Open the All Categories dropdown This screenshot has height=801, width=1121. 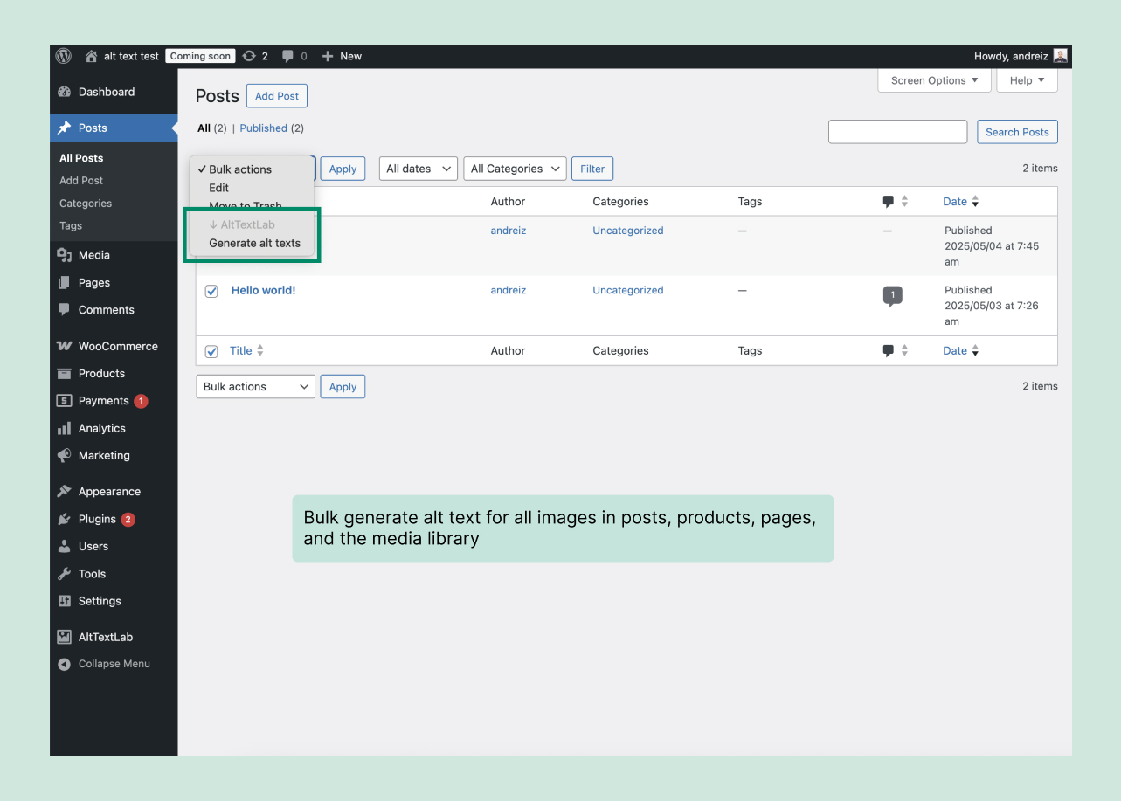[x=515, y=168]
